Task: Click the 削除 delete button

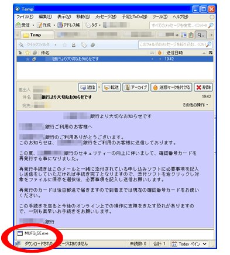Action: (203, 87)
